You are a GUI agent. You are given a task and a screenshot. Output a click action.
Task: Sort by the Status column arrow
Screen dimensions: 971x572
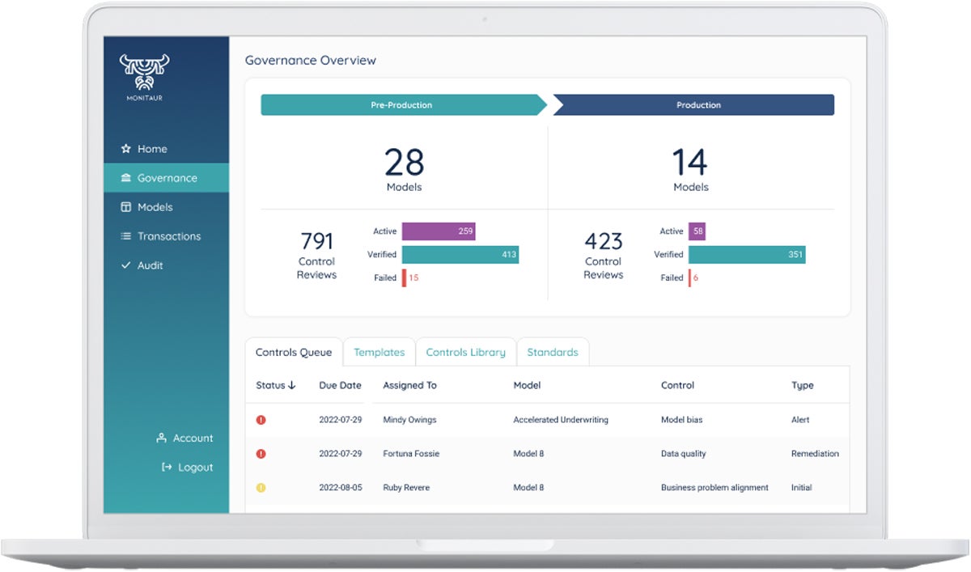[x=291, y=385]
